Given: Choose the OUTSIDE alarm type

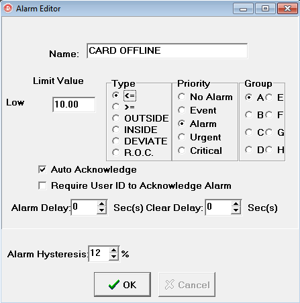Looking at the screenshot, I should [116, 118].
